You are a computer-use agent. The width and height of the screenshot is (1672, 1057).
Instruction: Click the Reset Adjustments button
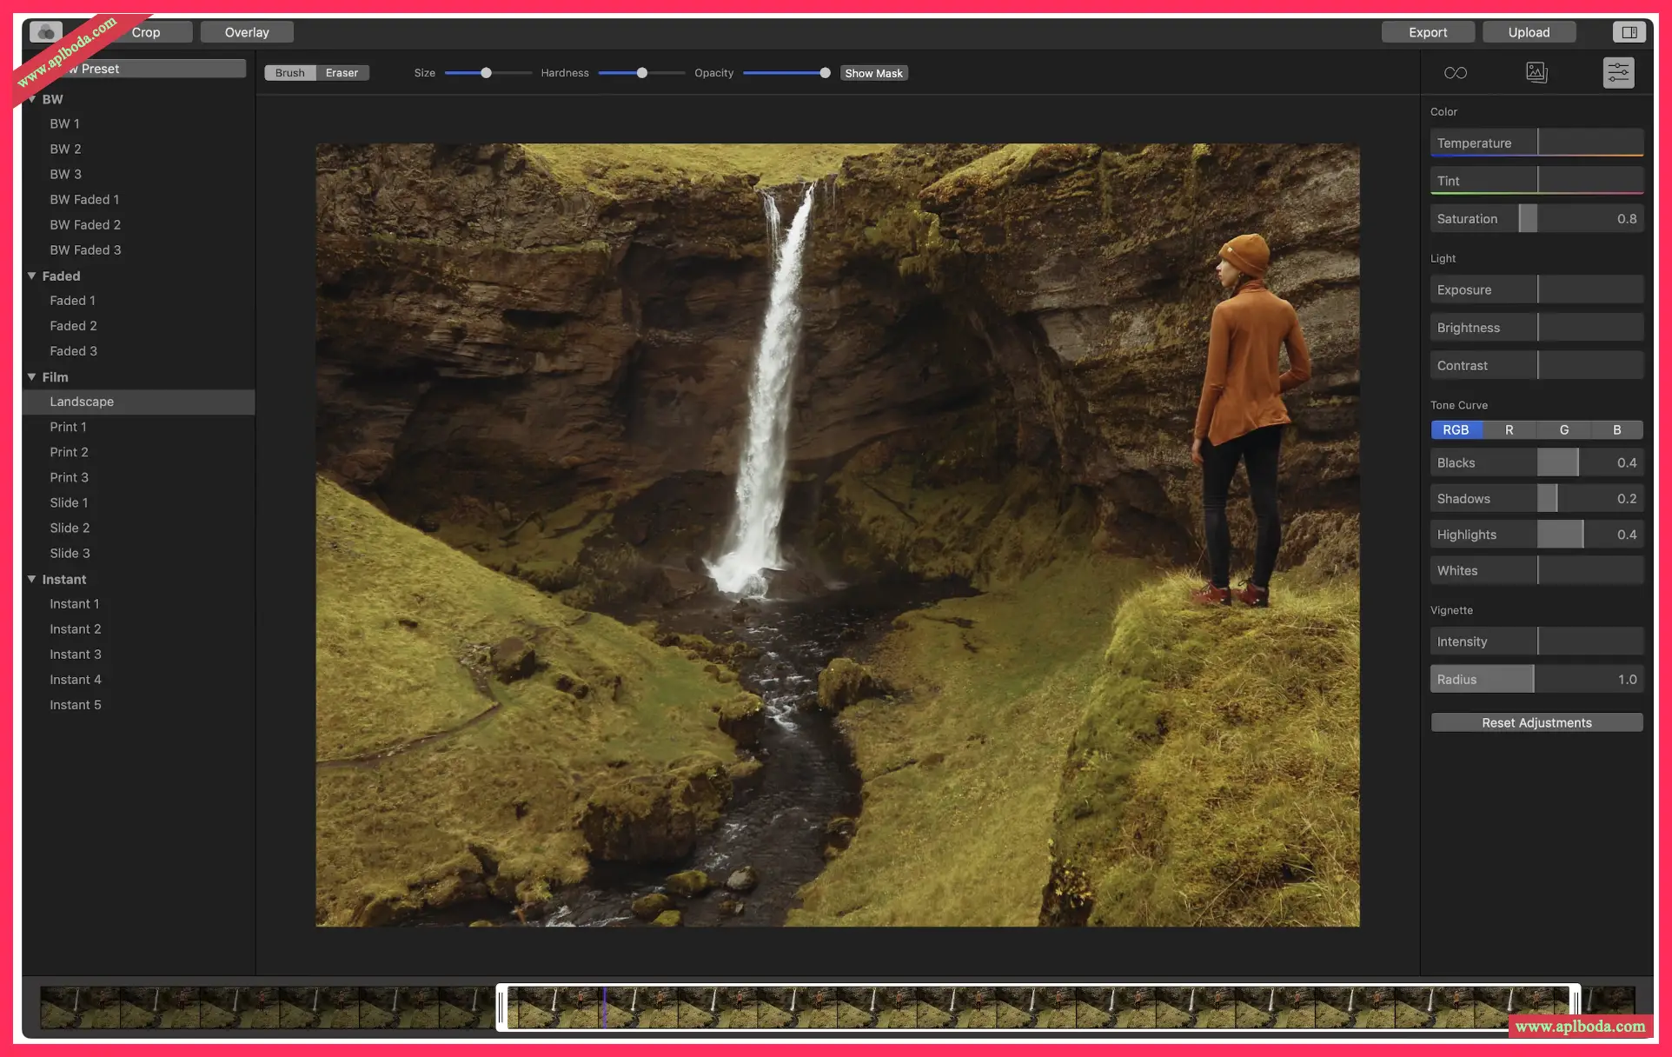coord(1536,722)
